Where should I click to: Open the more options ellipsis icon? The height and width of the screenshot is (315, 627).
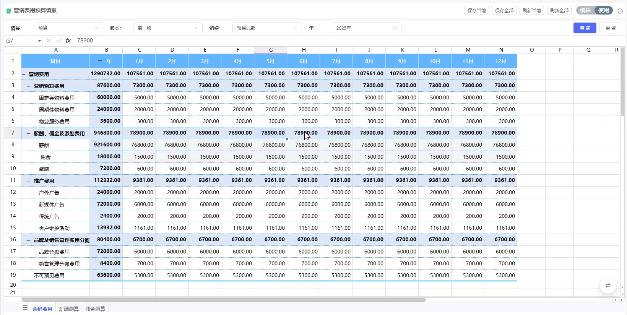[x=620, y=11]
